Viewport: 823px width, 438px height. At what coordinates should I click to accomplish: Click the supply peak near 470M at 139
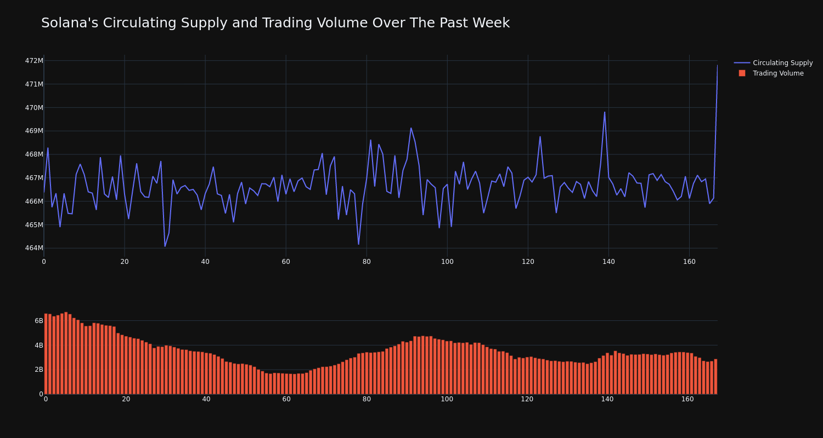click(x=605, y=112)
